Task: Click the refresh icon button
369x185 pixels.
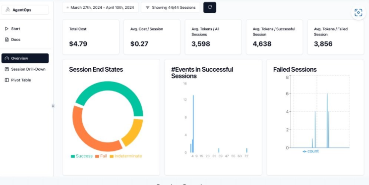Action: tap(210, 7)
